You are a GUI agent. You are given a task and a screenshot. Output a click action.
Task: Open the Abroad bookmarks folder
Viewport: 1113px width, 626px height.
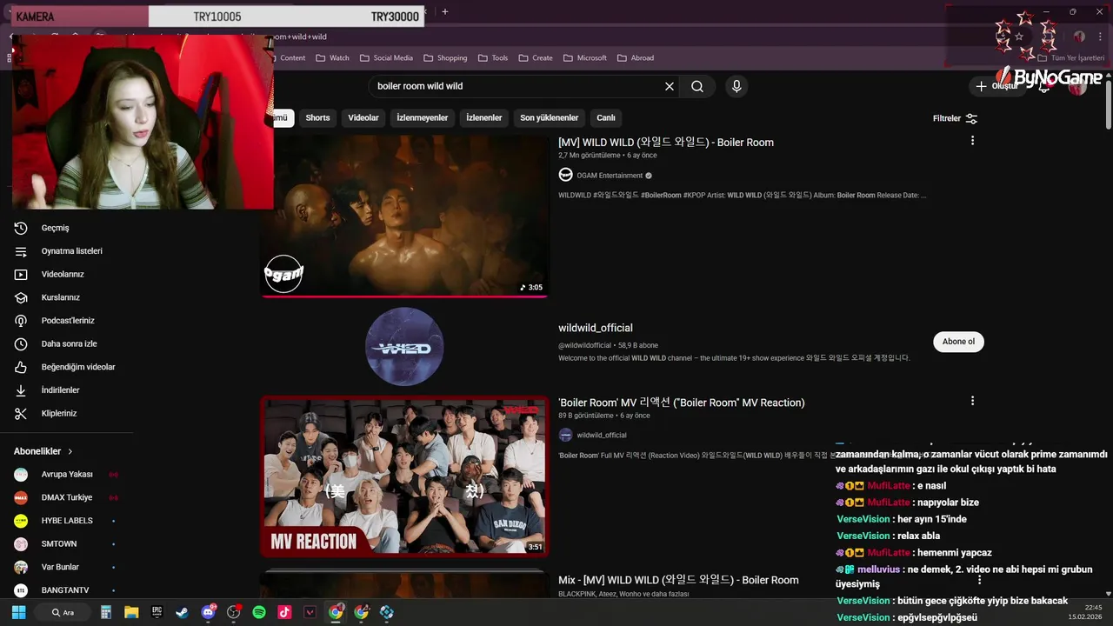pyautogui.click(x=636, y=58)
